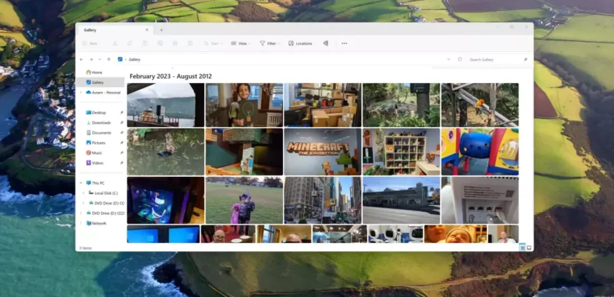The width and height of the screenshot is (614, 297).
Task: Click the Locations button
Action: point(300,43)
